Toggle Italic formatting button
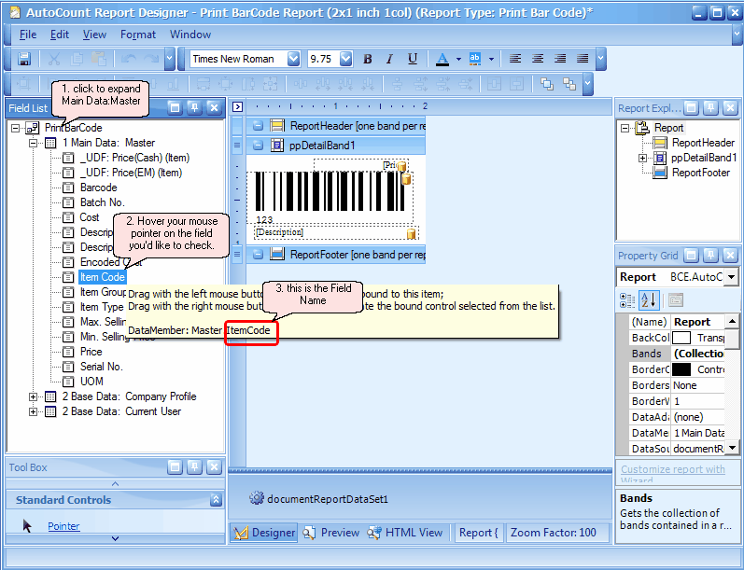The height and width of the screenshot is (570, 744). (389, 59)
